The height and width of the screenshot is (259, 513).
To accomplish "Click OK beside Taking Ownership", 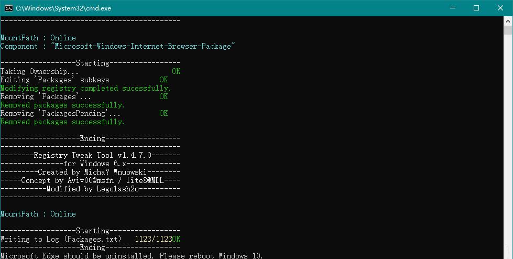I will point(176,71).
